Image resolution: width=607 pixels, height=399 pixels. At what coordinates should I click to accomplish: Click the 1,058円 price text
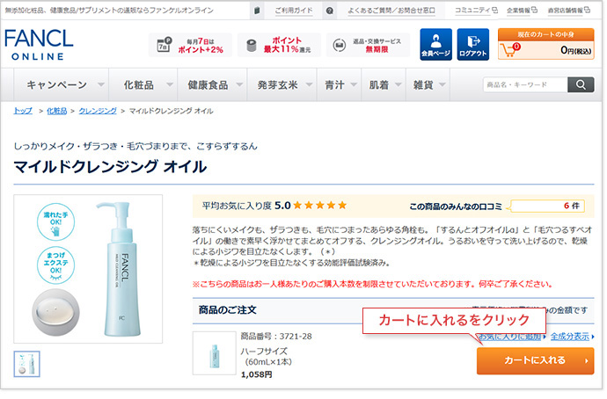(256, 374)
